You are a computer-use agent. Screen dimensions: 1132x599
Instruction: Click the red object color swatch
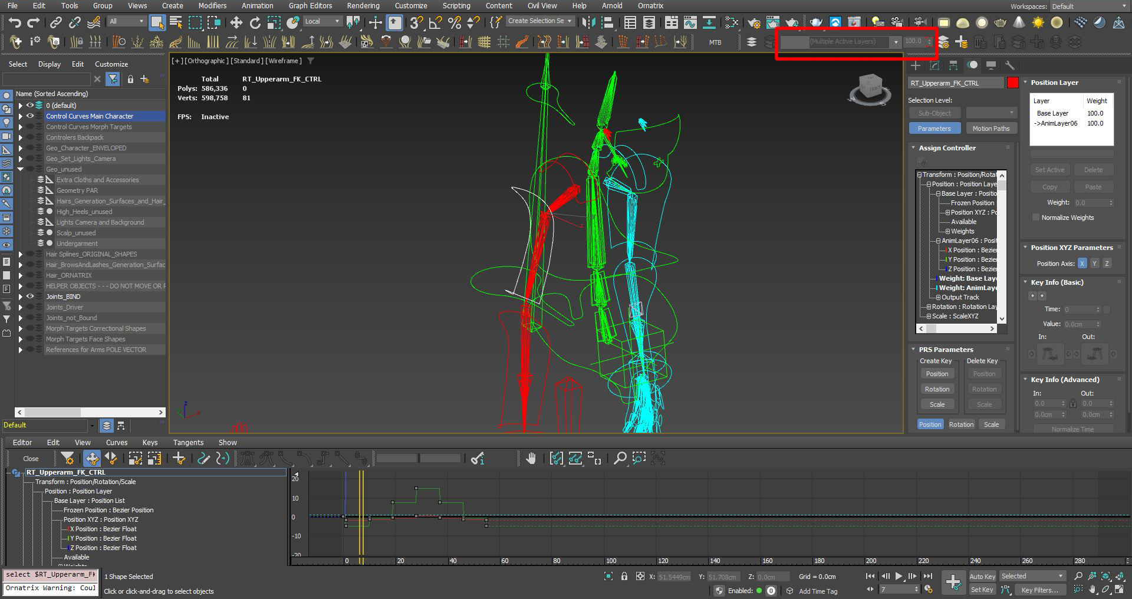pos(1013,83)
